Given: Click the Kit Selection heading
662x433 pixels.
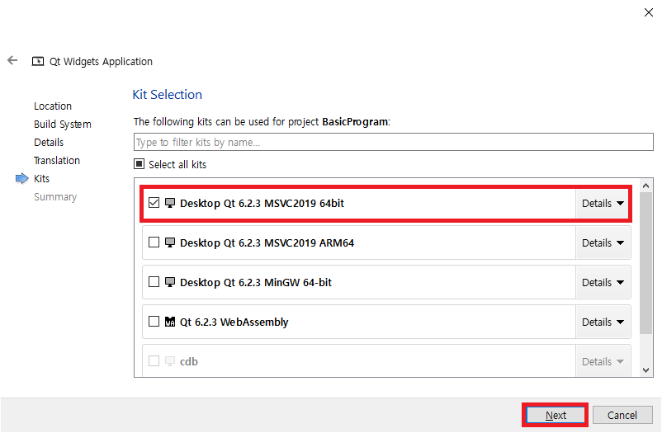Looking at the screenshot, I should pos(168,95).
